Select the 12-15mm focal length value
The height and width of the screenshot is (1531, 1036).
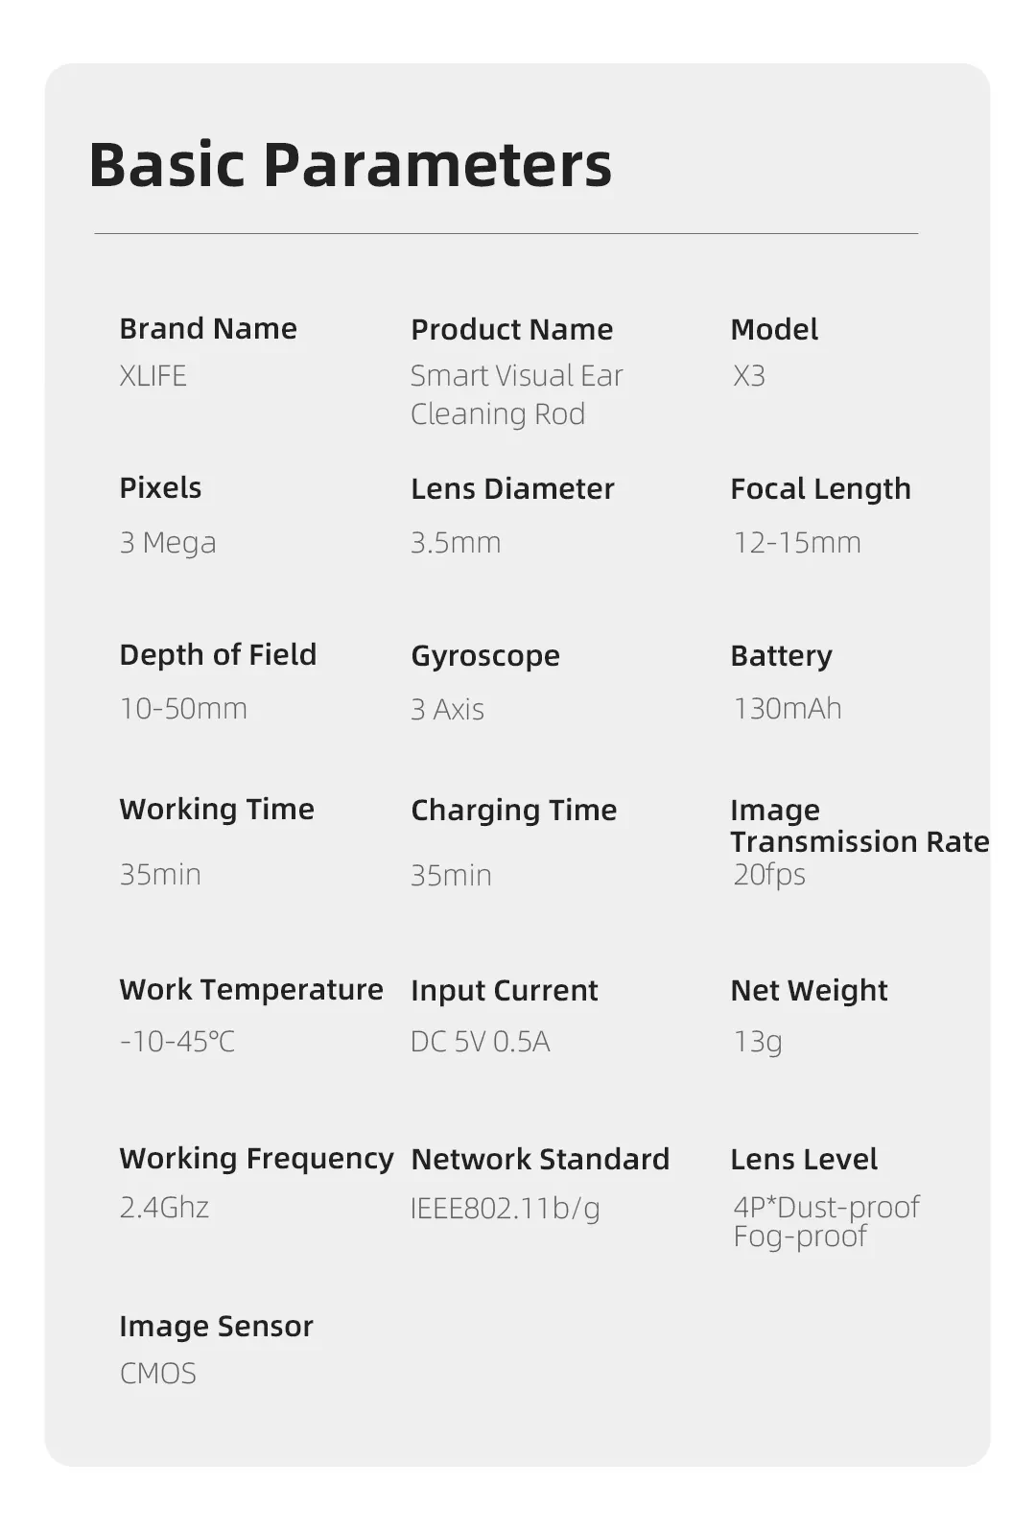click(x=797, y=543)
